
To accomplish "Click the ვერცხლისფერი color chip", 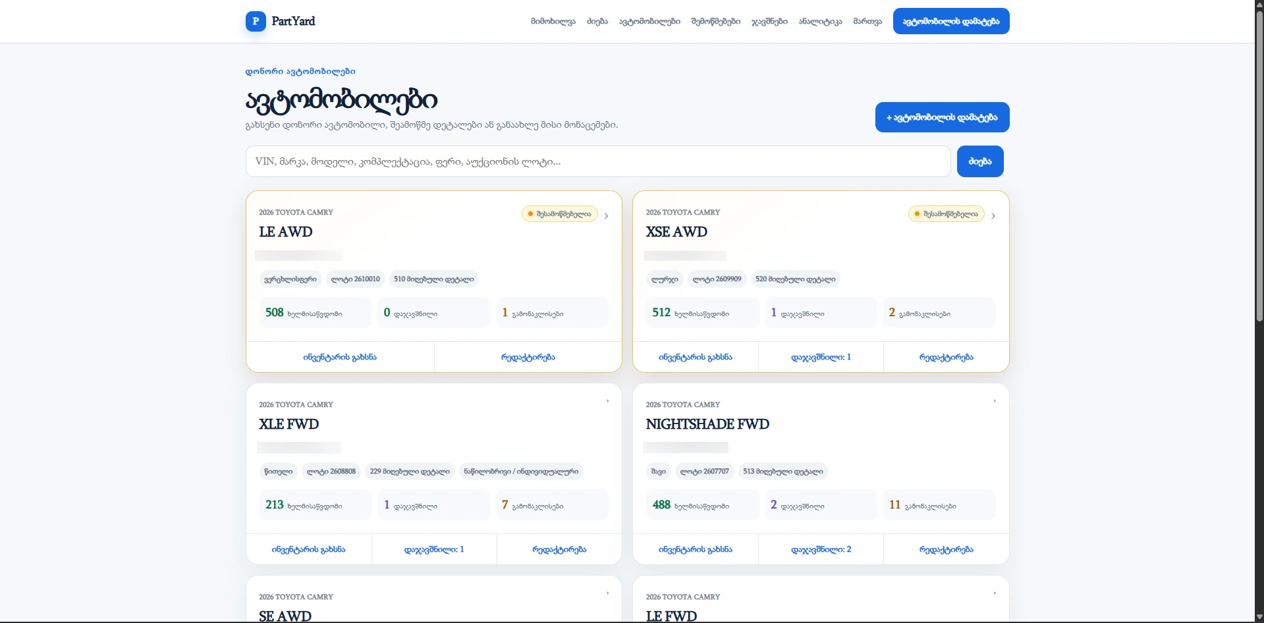I will (290, 279).
